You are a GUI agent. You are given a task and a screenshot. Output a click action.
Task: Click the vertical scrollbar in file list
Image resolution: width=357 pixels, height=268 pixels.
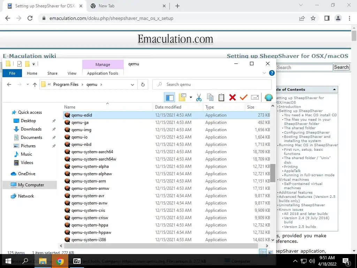coord(273,173)
